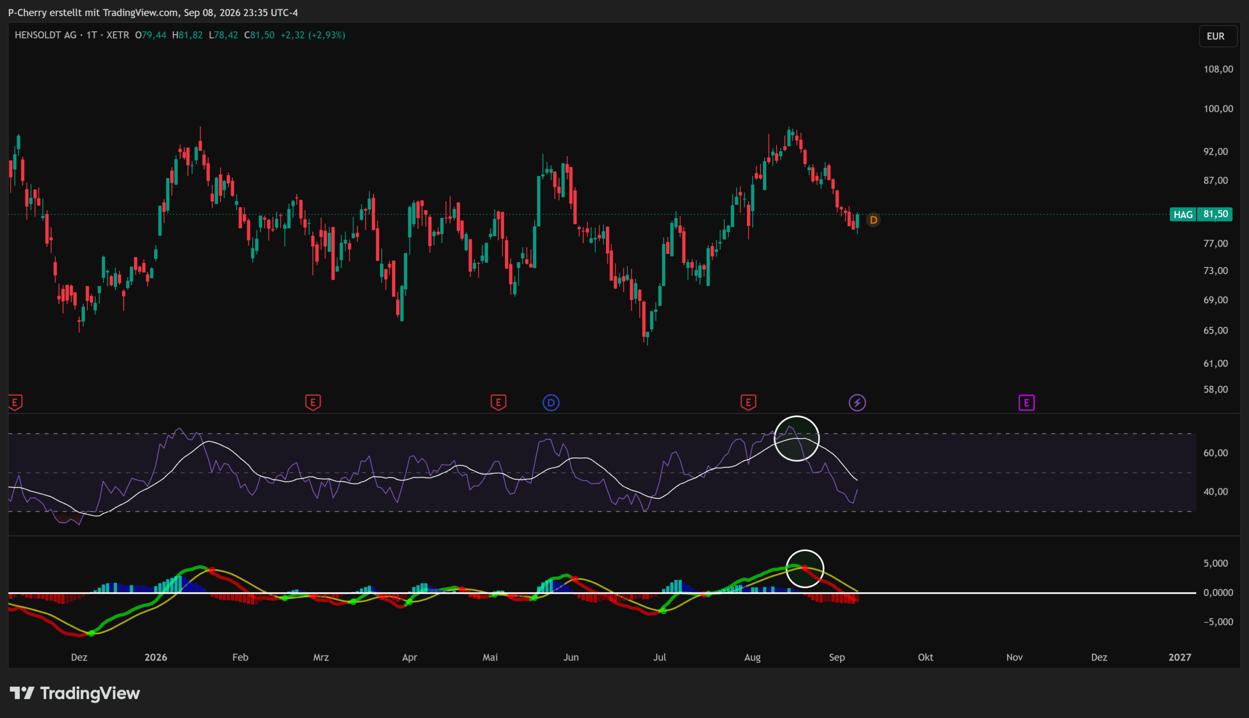Click the HENSOLDT AG symbol title
The width and height of the screenshot is (1249, 718).
45,35
